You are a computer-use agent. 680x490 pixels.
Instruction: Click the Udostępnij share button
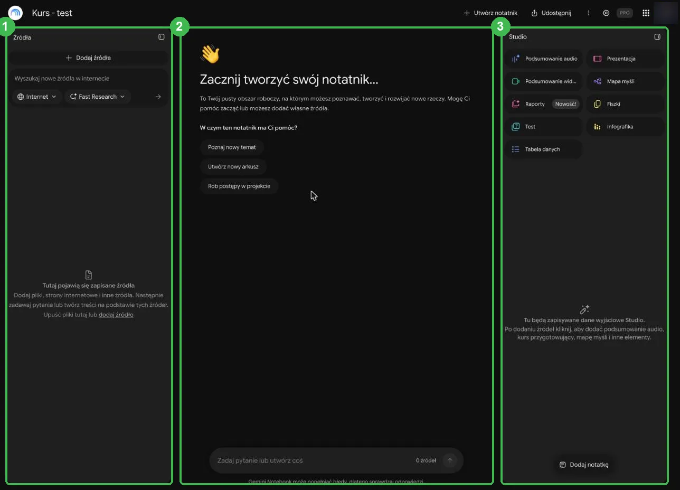(551, 13)
